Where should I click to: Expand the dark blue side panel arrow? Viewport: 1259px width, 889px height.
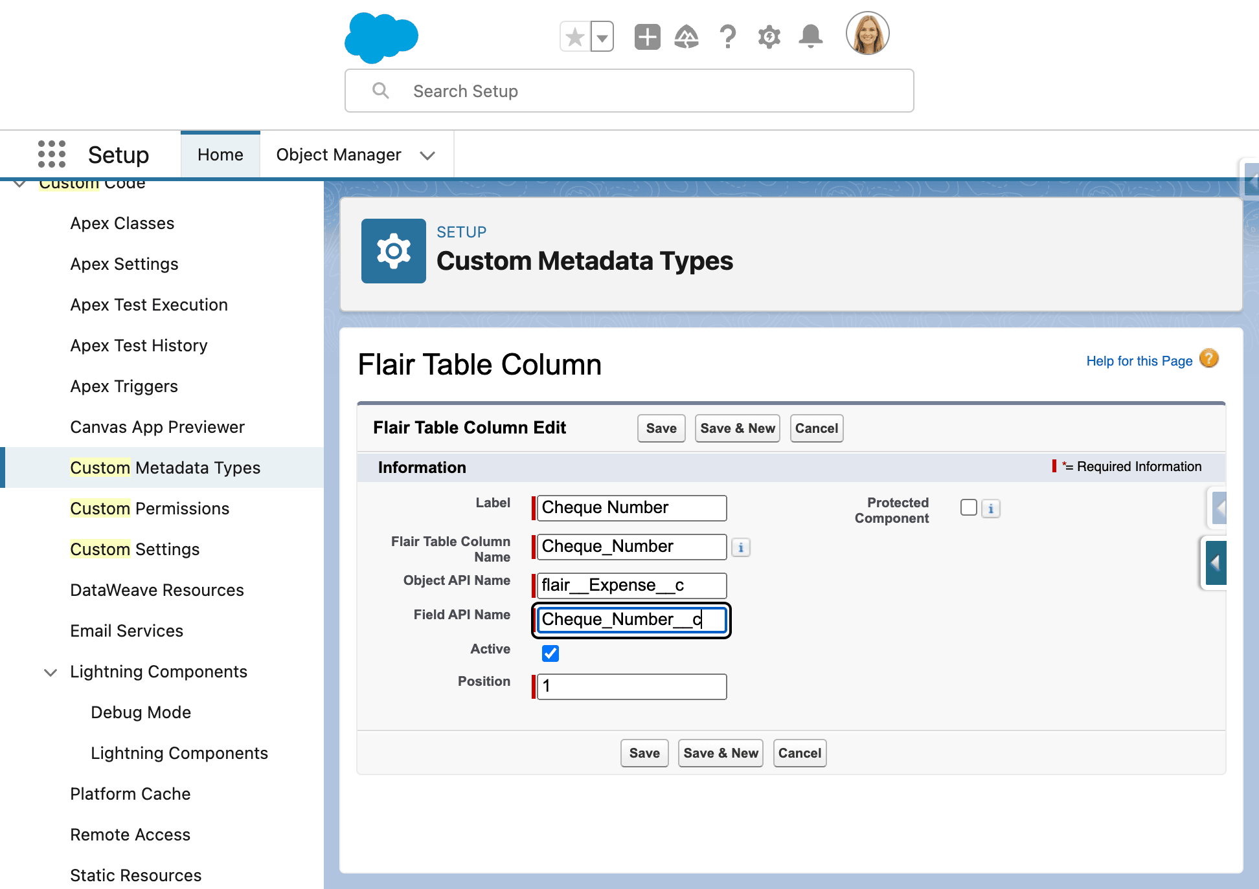(x=1216, y=563)
